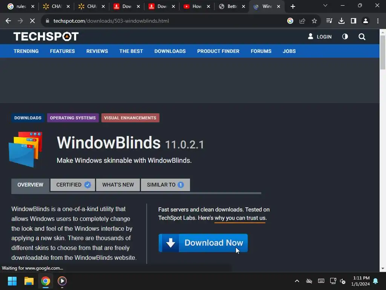Open the Chrome three-dot menu
386x290 pixels.
pyautogui.click(x=378, y=21)
